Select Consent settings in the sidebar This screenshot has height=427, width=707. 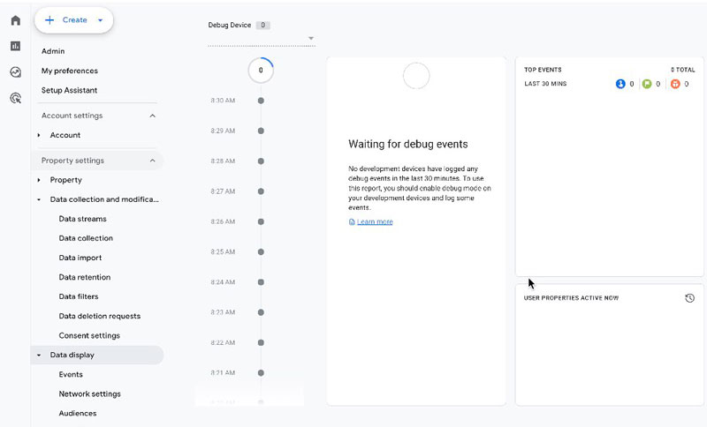coord(89,335)
